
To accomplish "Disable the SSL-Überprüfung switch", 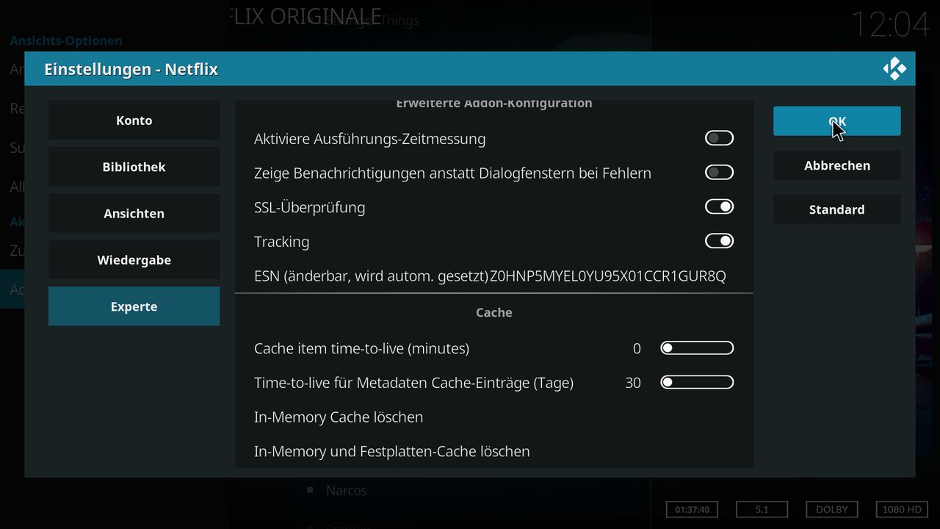I will click(x=719, y=207).
